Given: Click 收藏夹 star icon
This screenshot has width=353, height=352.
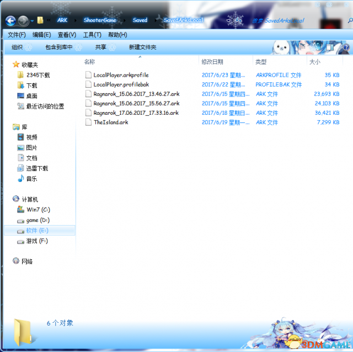Looking at the screenshot, I should coord(16,65).
